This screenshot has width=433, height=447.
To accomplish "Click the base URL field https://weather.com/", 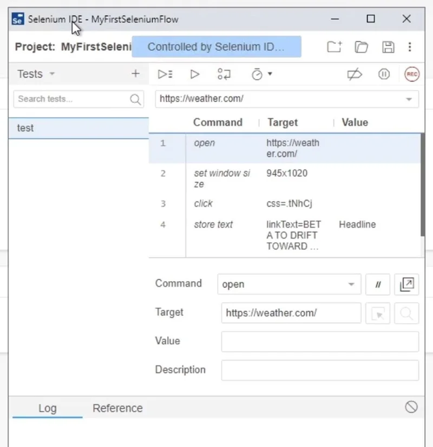I will pyautogui.click(x=287, y=99).
